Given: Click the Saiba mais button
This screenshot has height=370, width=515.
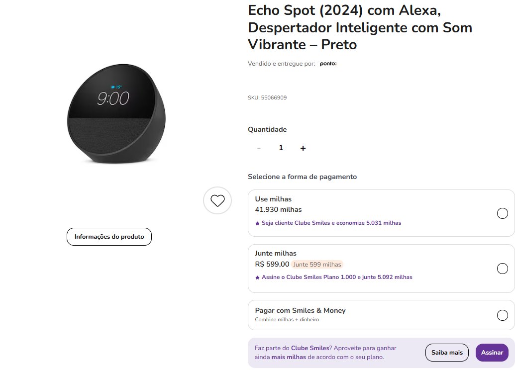Looking at the screenshot, I should 447,353.
